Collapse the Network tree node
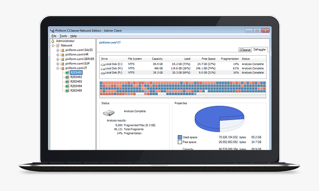Image resolution: width=319 pixels, height=191 pixels. [53, 46]
